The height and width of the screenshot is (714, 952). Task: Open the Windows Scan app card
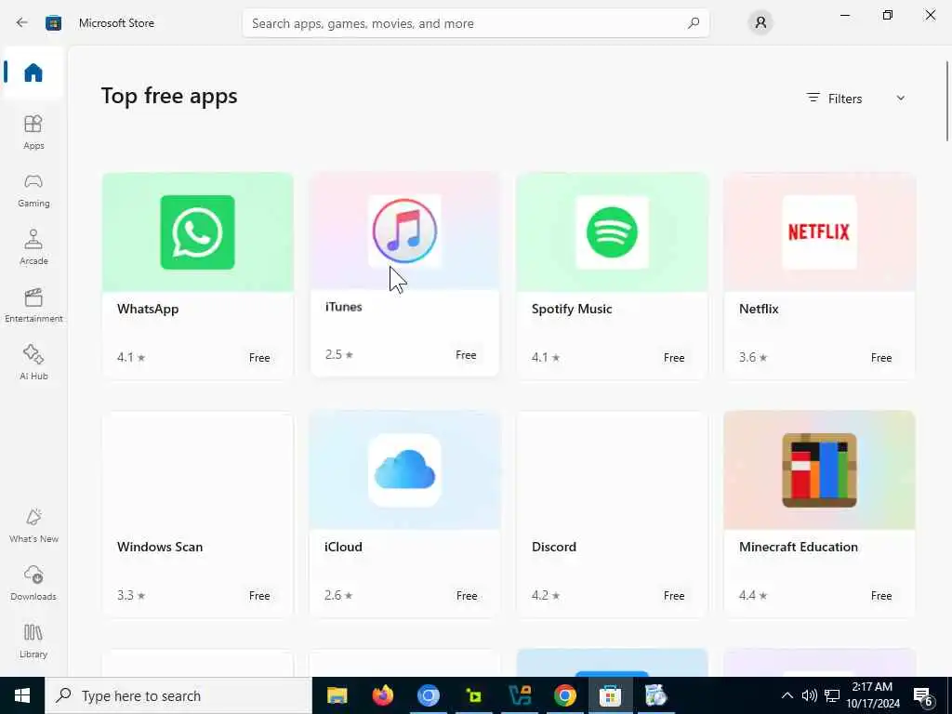pos(197,513)
